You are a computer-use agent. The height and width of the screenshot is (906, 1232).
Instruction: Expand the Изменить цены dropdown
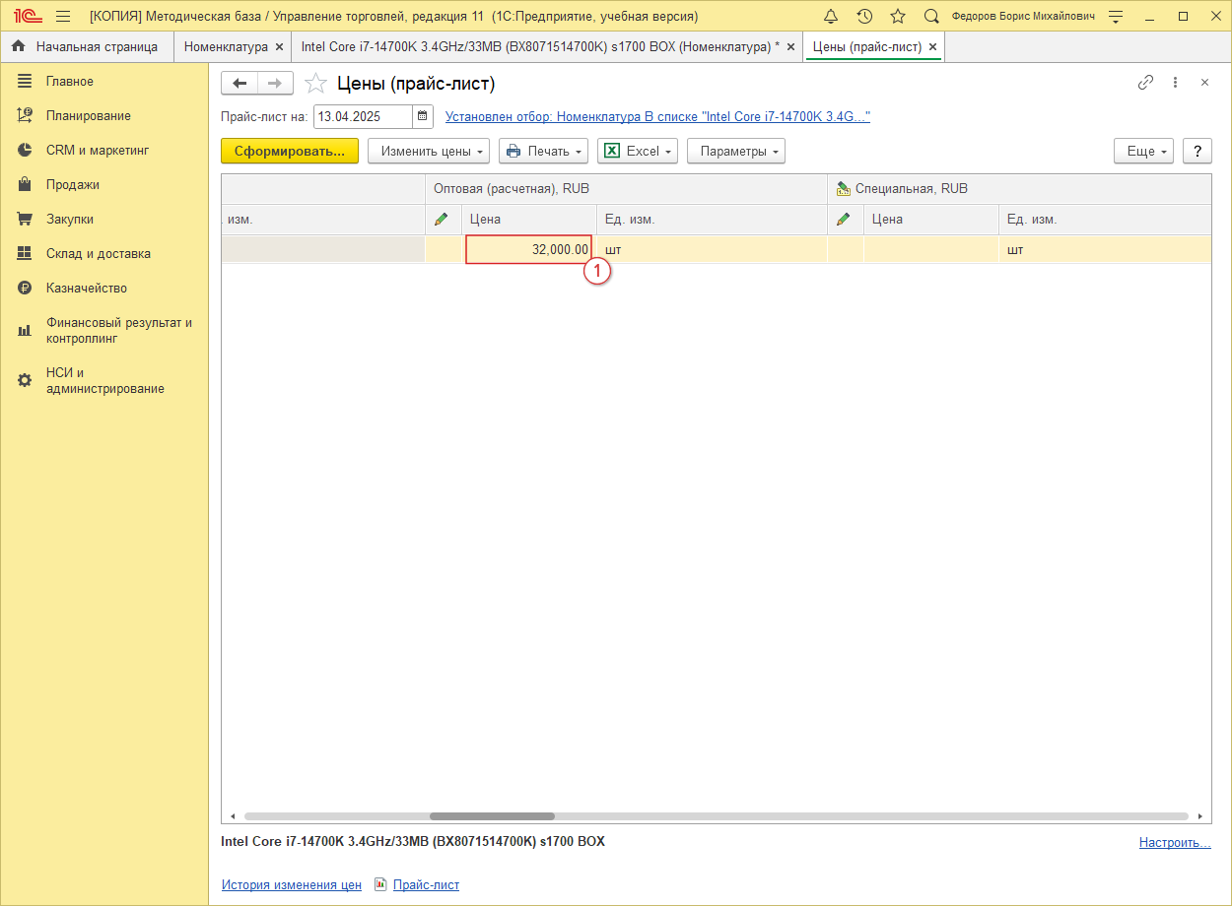(429, 152)
